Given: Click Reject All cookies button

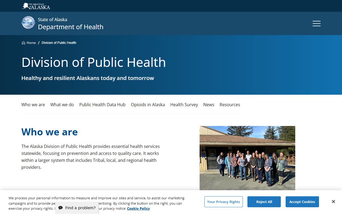Looking at the screenshot, I should tap(264, 202).
